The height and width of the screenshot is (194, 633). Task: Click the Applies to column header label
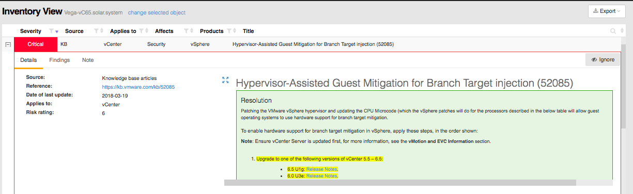[123, 31]
